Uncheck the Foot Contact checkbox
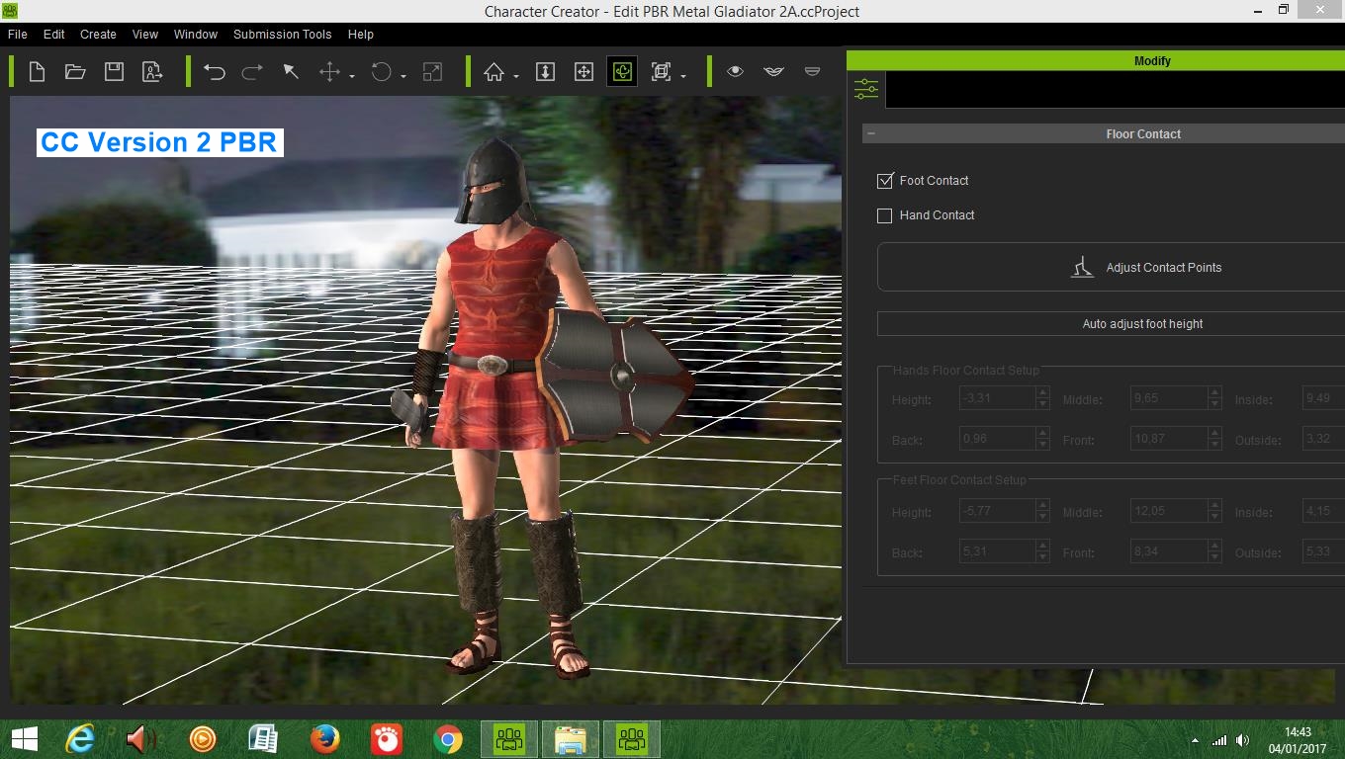 tap(885, 181)
